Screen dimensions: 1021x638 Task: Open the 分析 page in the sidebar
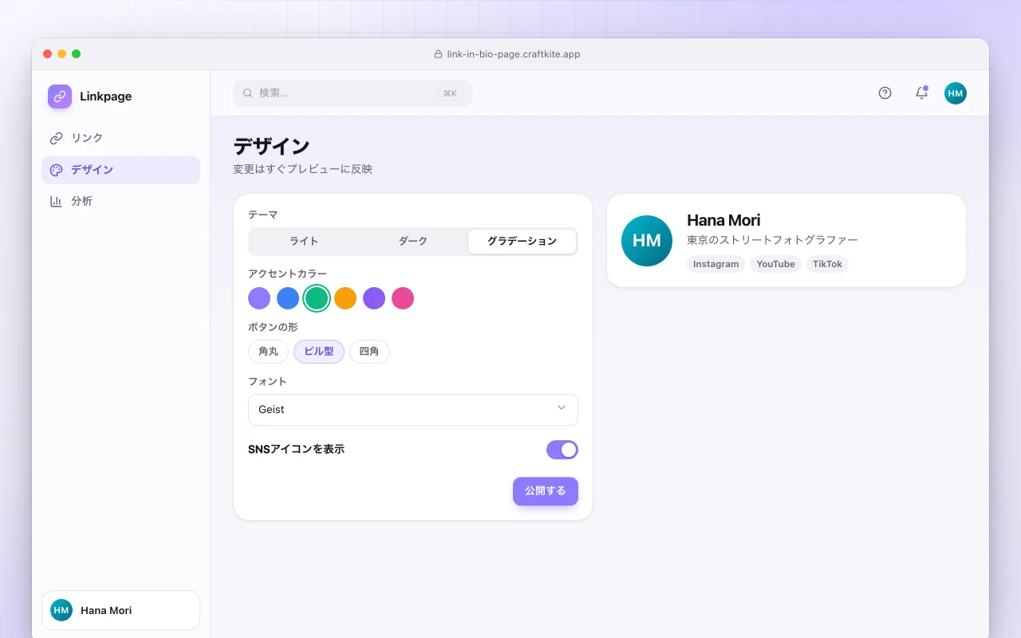pyautogui.click(x=120, y=201)
